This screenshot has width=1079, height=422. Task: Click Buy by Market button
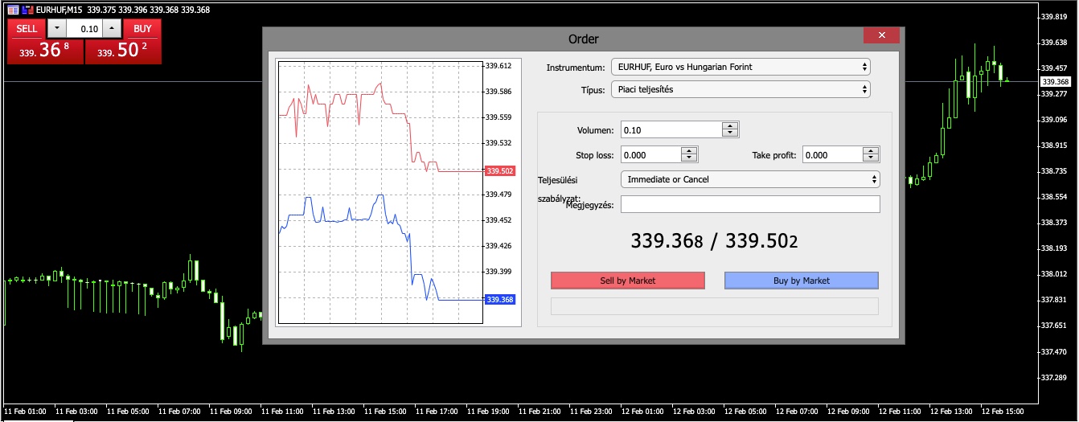802,281
